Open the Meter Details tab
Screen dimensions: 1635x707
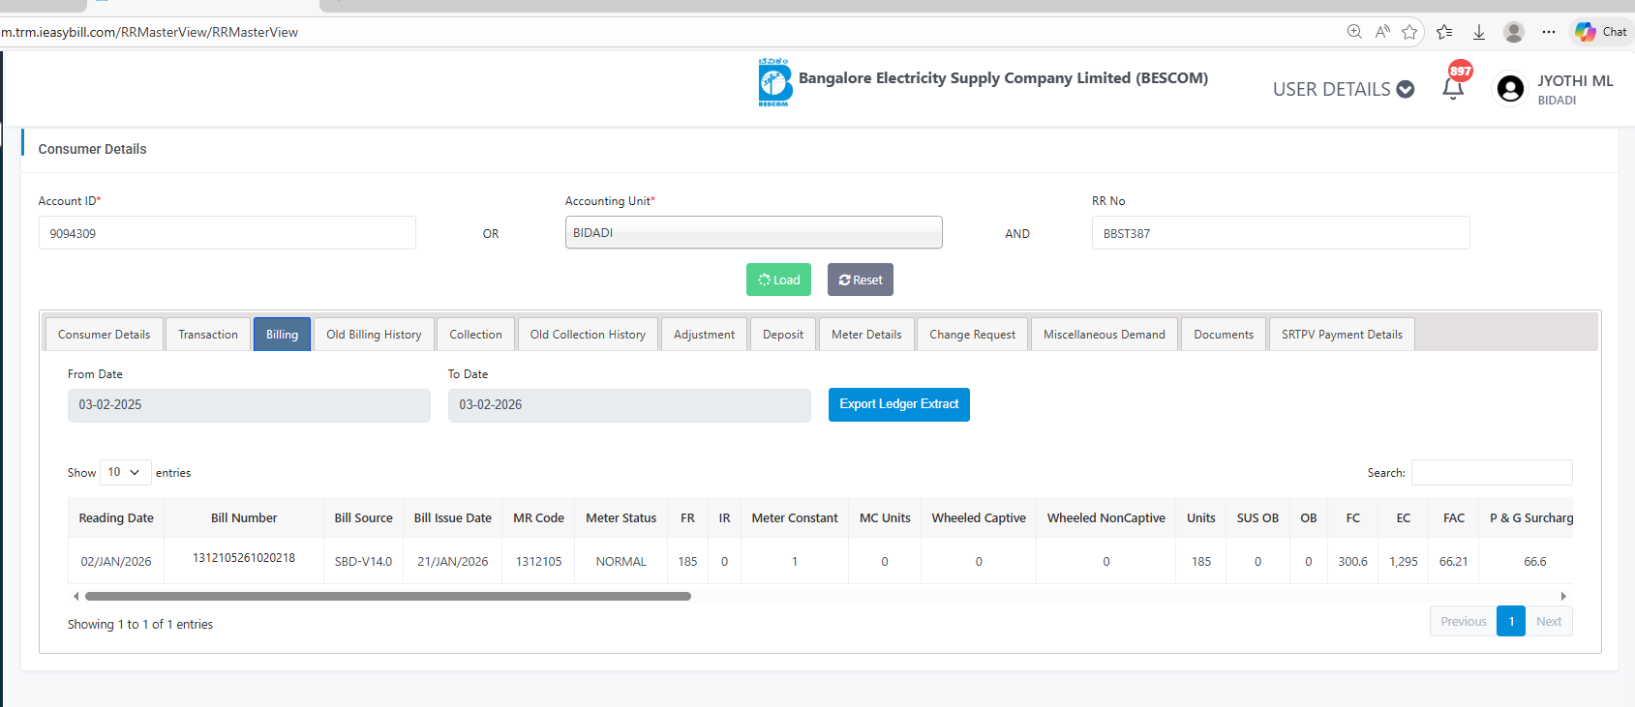pos(865,335)
